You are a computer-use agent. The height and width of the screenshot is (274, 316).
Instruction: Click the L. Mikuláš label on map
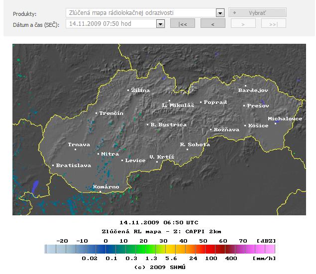[178, 105]
